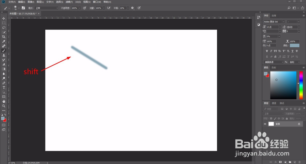Viewport: 306px width, 164px height.
Task: Select the Lasso tool
Action: click(4, 27)
